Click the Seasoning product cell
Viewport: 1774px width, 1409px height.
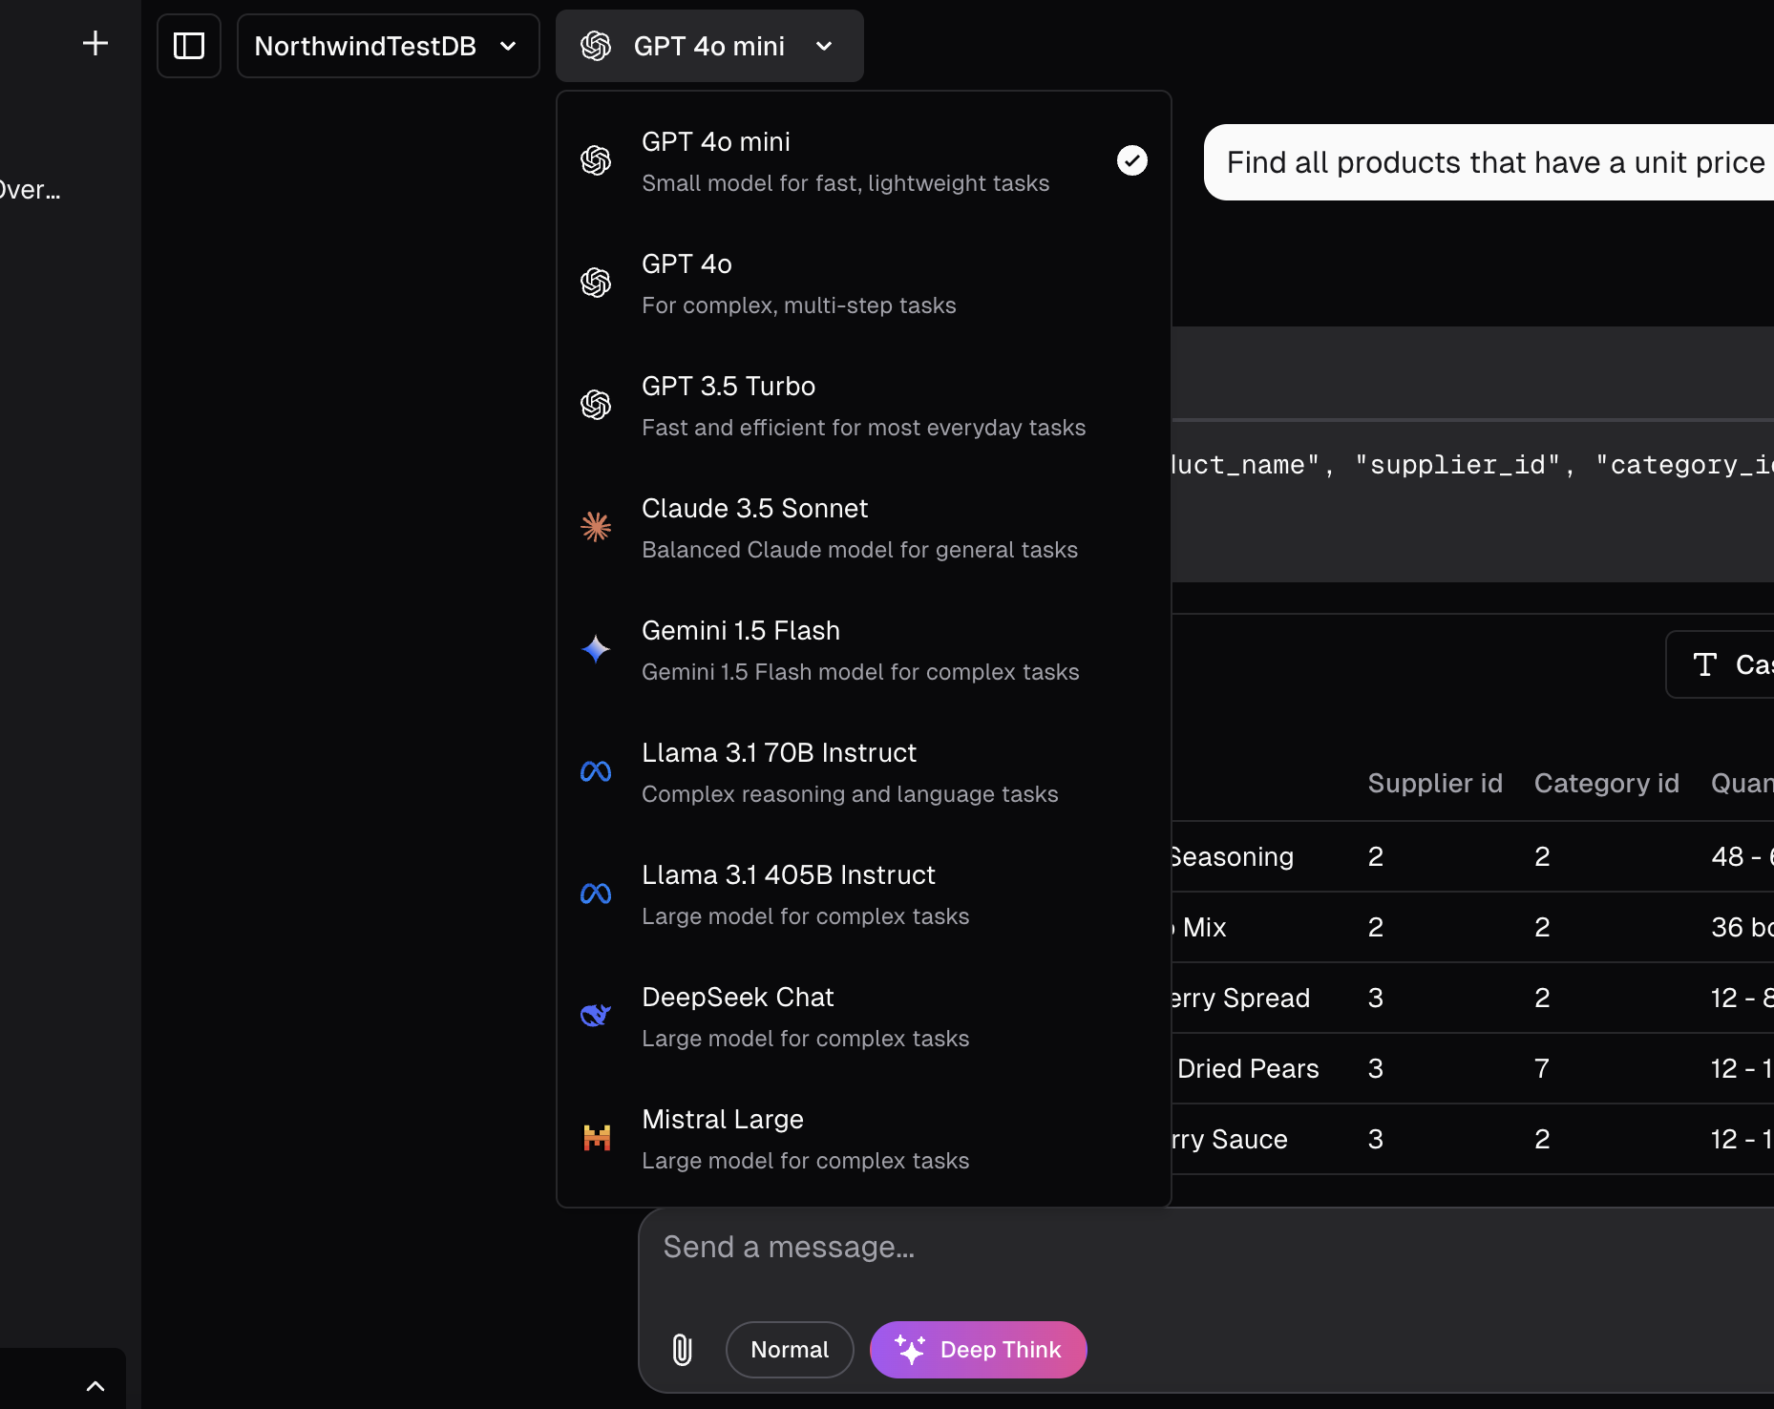click(x=1232, y=856)
